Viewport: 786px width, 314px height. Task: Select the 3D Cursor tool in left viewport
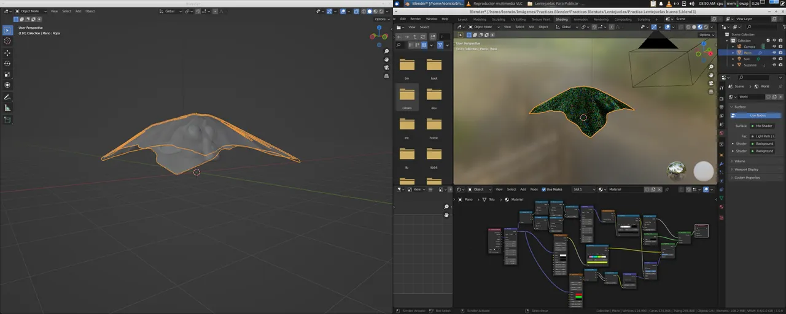pyautogui.click(x=7, y=41)
